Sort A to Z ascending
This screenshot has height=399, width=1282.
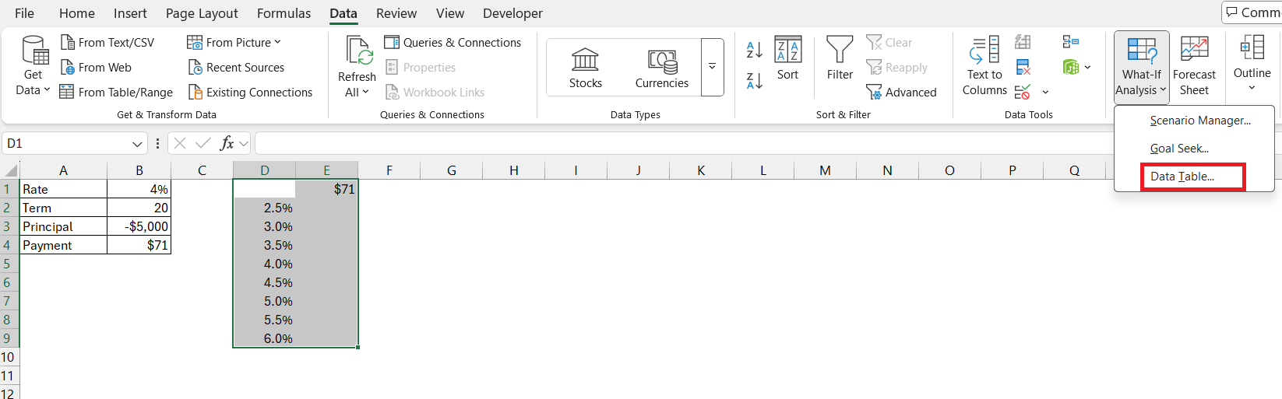pyautogui.click(x=754, y=50)
